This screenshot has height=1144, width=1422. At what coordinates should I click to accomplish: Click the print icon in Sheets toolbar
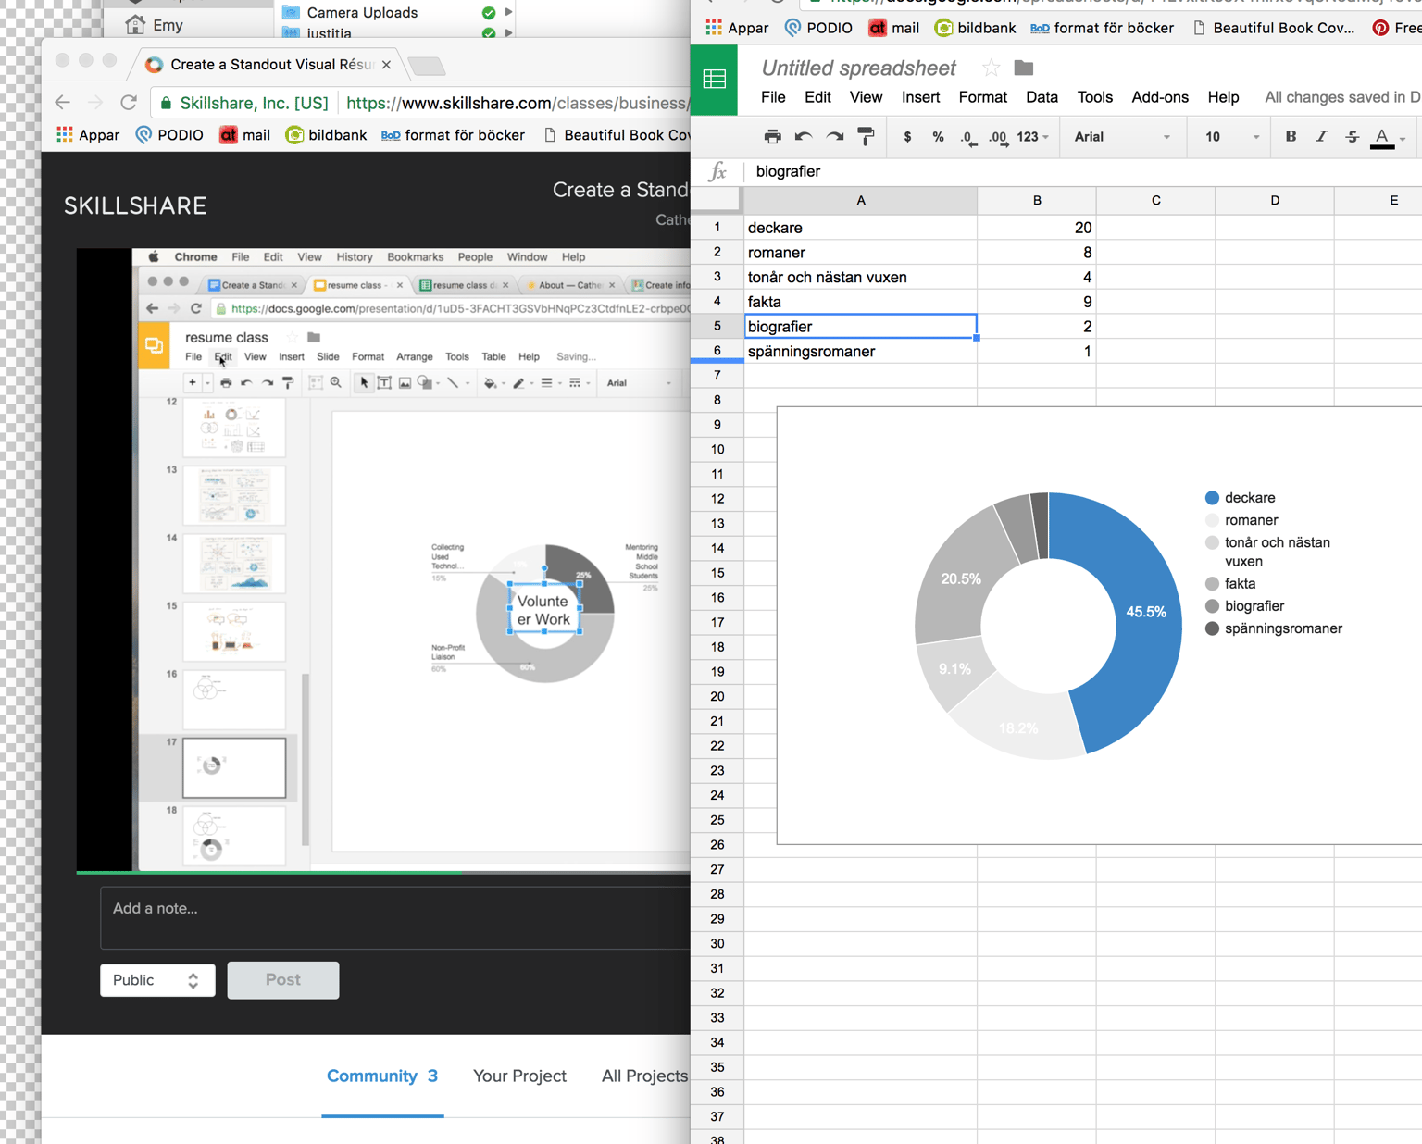[772, 137]
